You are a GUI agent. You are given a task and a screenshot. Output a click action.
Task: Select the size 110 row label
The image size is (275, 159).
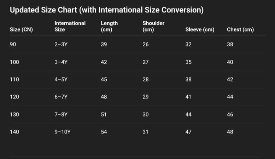[14, 79]
